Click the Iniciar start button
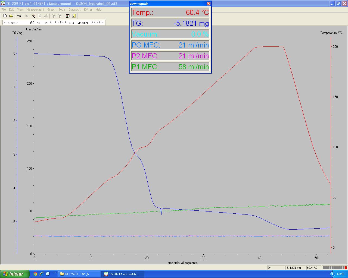 14,274
